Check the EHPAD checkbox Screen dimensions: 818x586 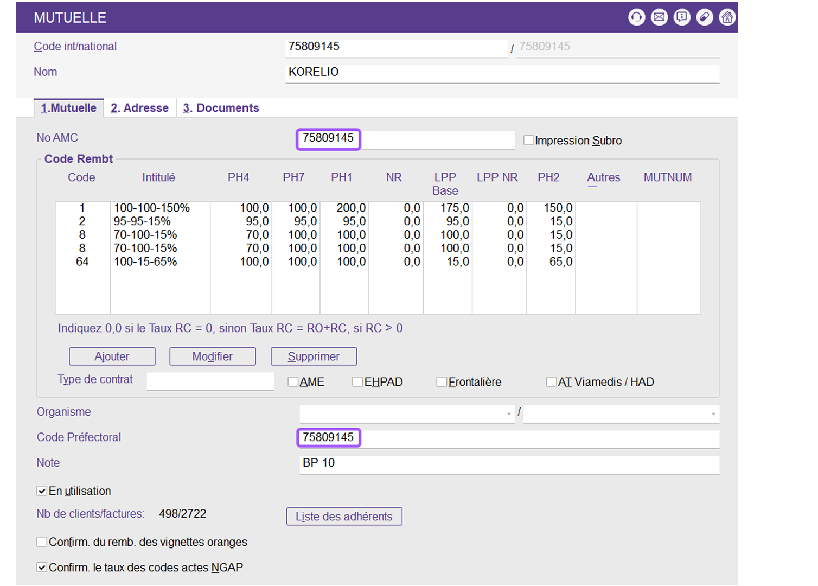(x=357, y=382)
